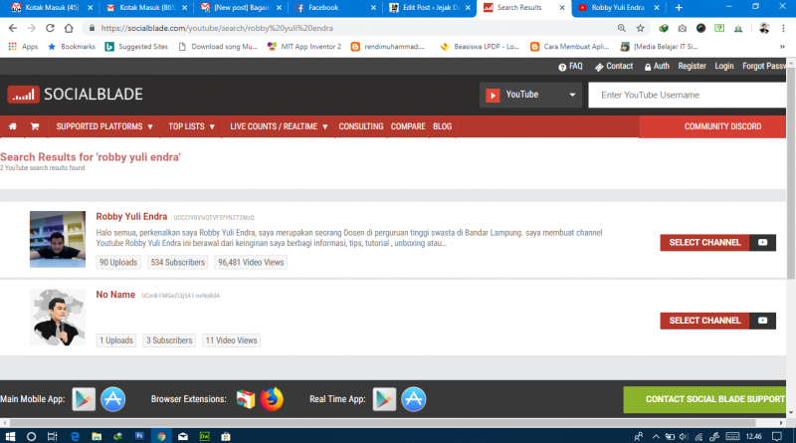Switch to the Robby Yuli Endra YouTube tab
796x443 pixels.
point(617,8)
